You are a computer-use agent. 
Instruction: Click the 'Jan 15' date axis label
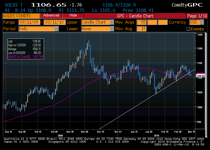coord(134,132)
